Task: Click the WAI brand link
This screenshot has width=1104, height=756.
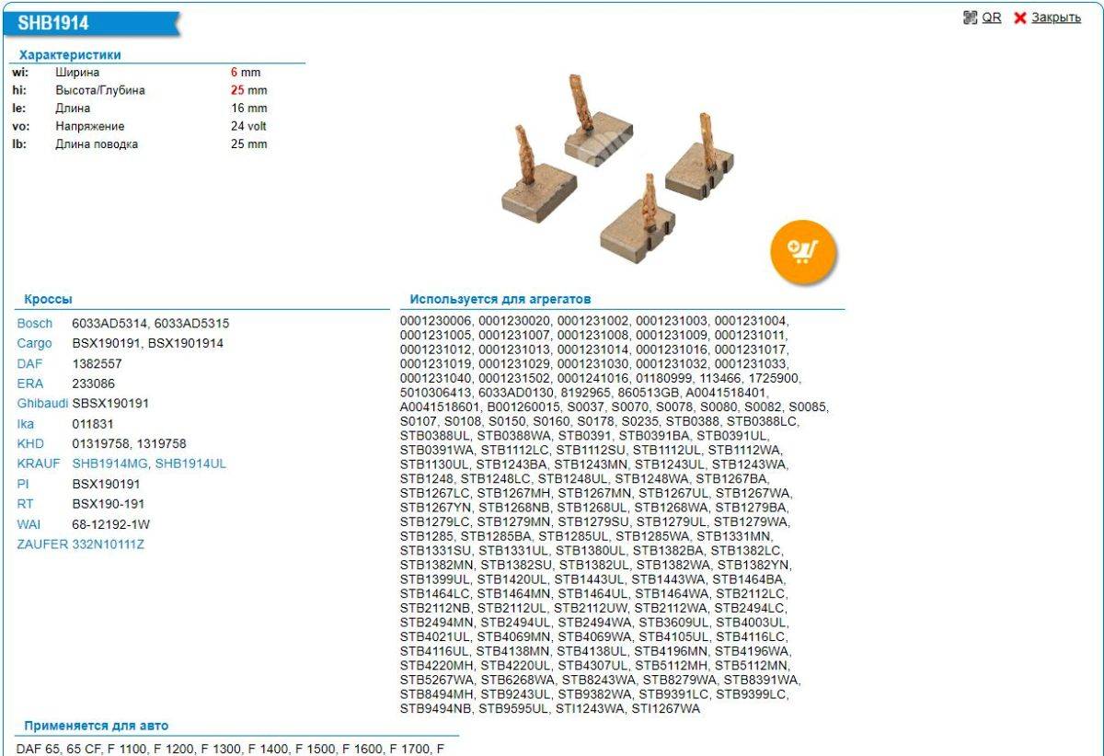Action: click(x=29, y=524)
